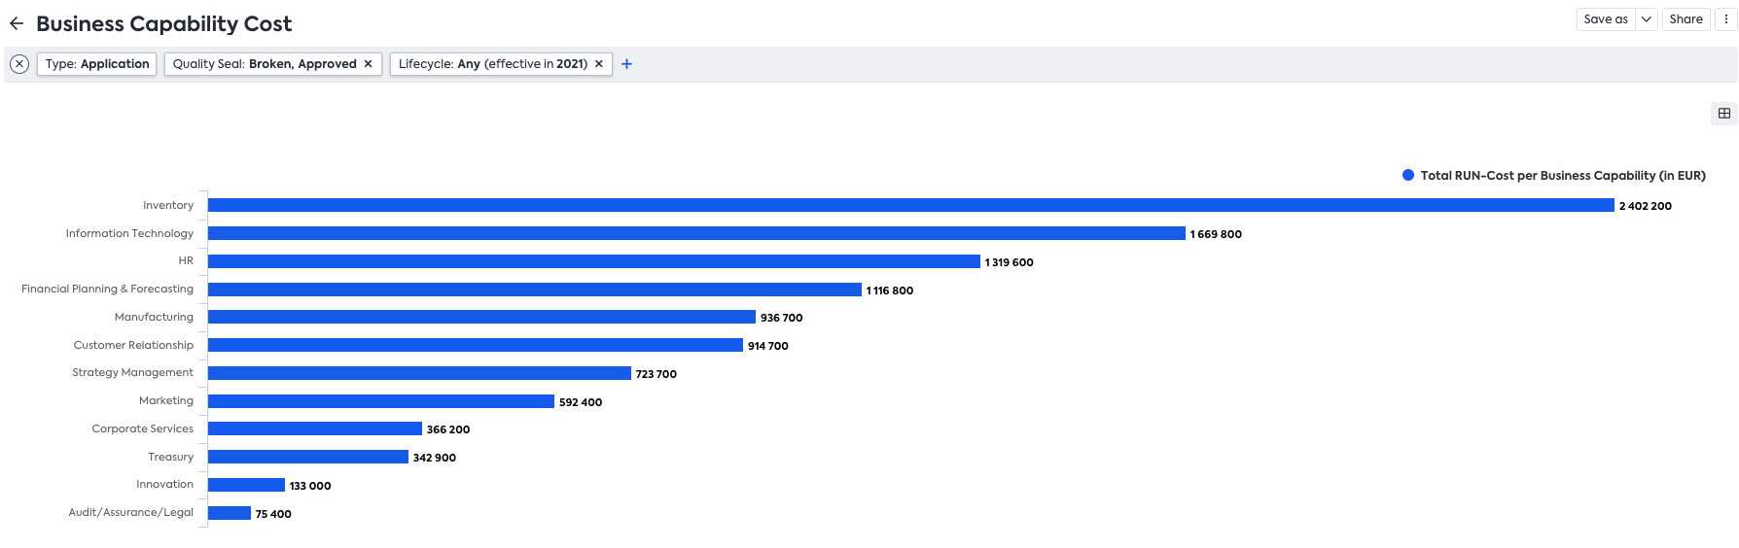Click the 914 700 value label
This screenshot has height=548, width=1739.
[768, 346]
